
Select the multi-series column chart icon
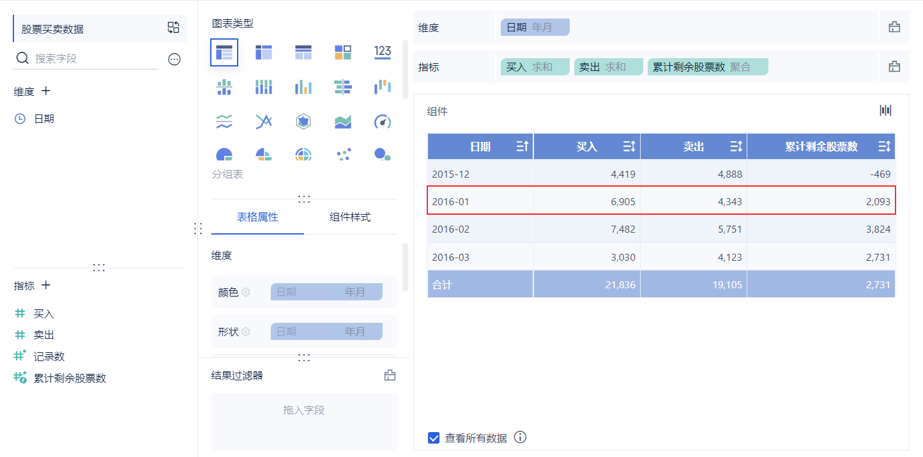point(303,87)
